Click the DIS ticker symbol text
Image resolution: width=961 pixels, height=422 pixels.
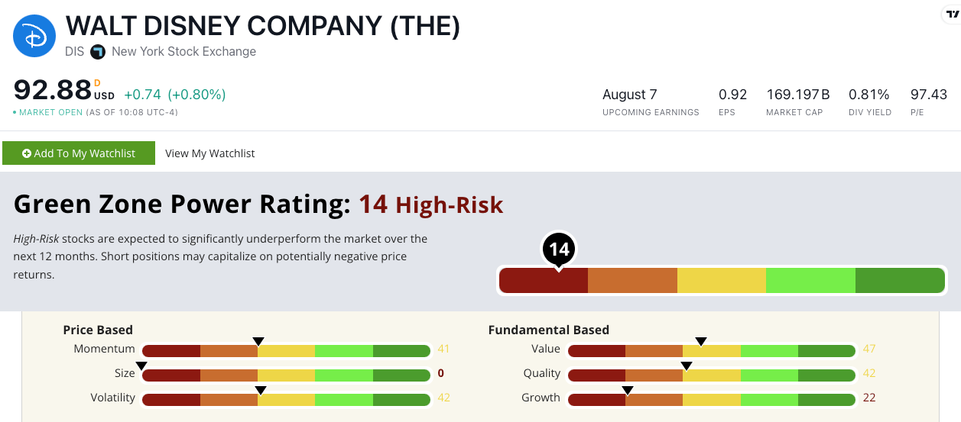pos(75,52)
